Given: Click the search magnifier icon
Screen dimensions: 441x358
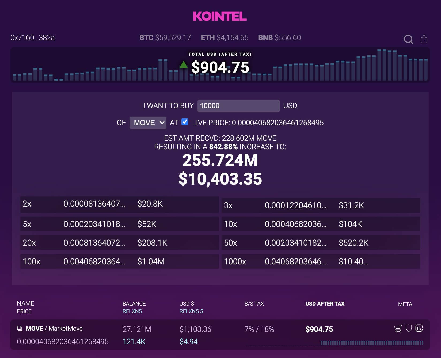Looking at the screenshot, I should click(x=408, y=39).
